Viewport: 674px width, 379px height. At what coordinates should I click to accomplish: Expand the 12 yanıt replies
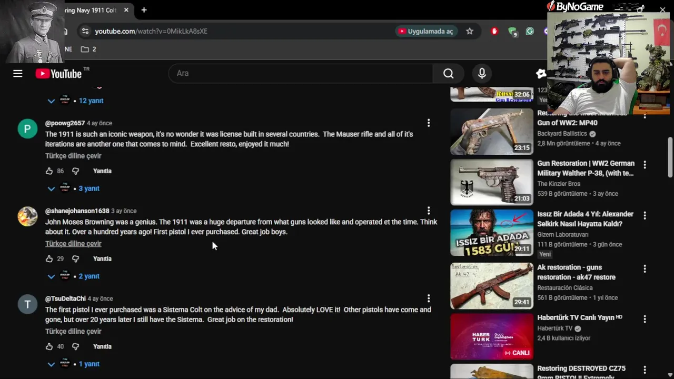click(x=75, y=101)
